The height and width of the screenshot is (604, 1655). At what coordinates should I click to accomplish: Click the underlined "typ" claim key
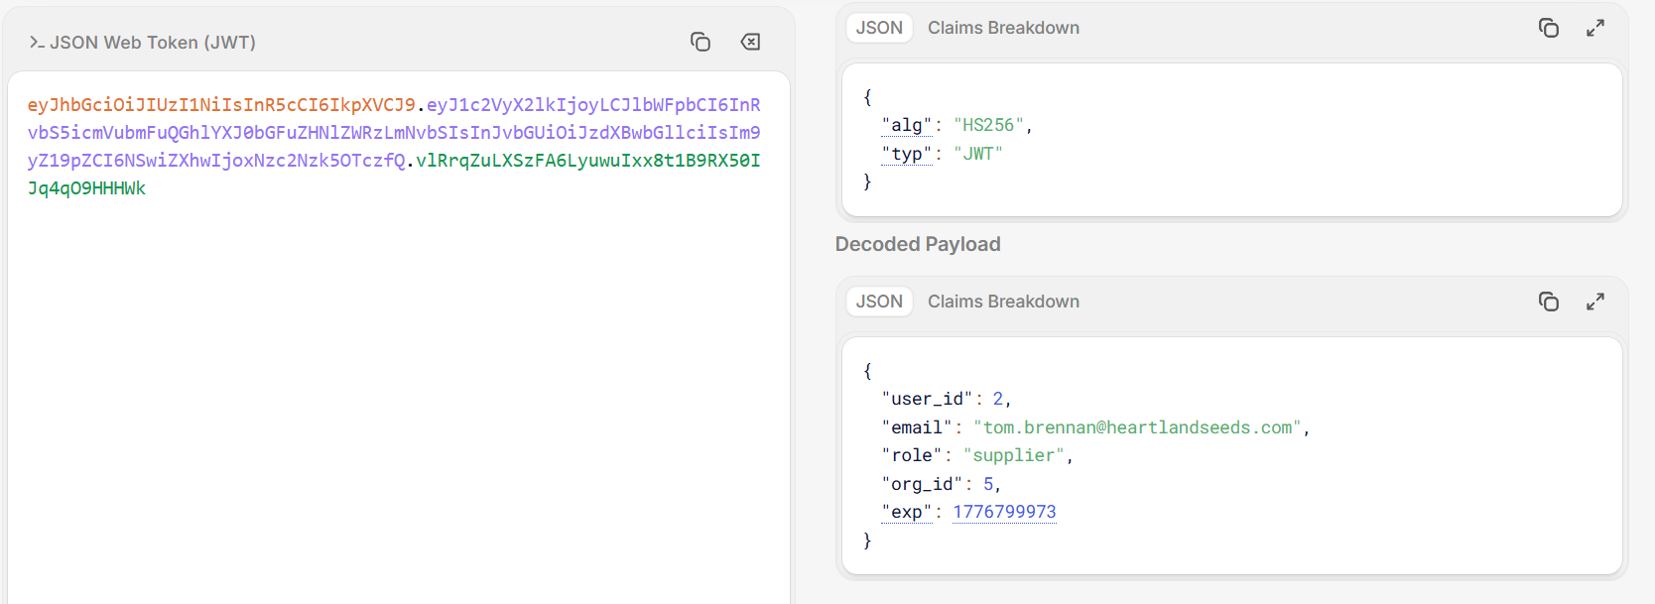pos(907,154)
